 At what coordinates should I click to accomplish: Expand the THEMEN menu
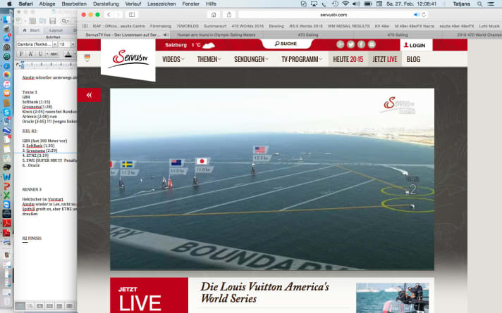(209, 59)
